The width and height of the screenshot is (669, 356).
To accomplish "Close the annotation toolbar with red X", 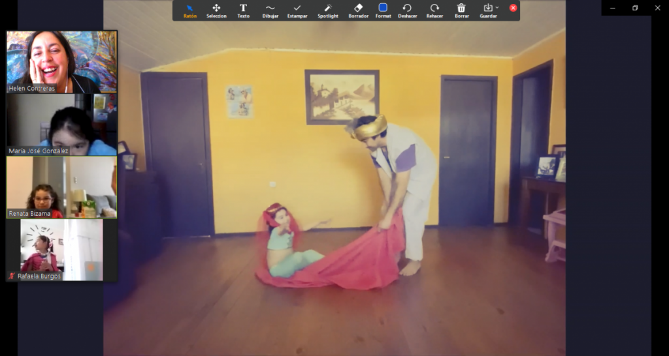I will point(513,8).
